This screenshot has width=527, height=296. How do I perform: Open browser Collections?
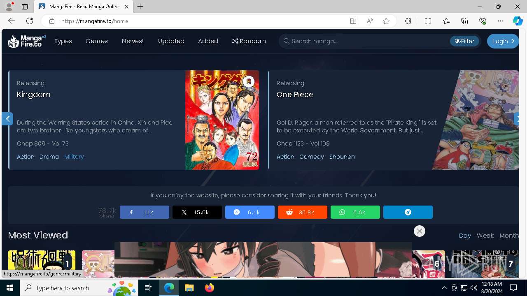464,21
